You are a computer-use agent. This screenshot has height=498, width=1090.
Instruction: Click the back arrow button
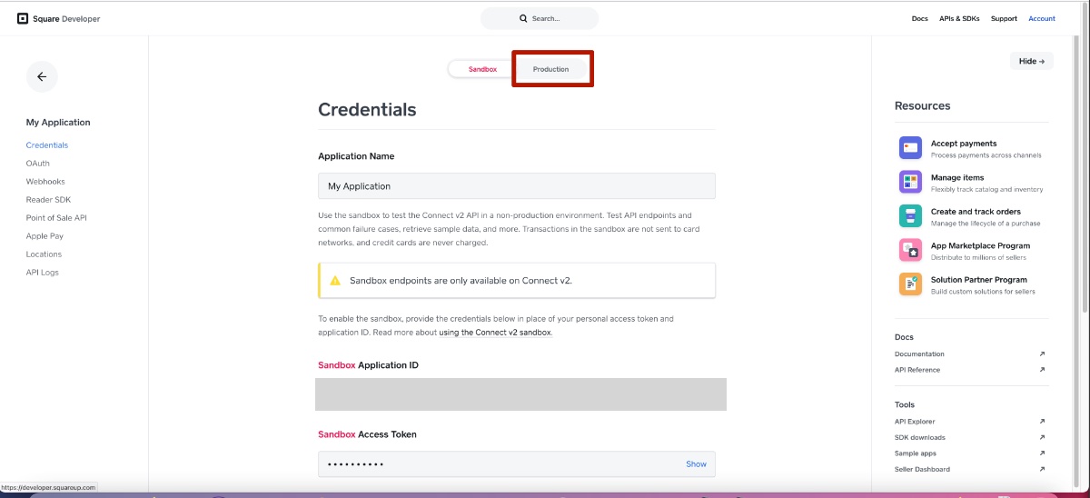coord(42,77)
